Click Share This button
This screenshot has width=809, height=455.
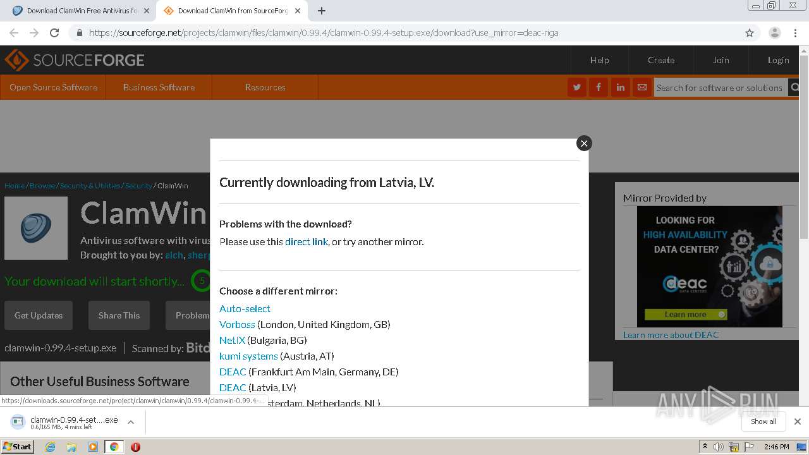[x=119, y=315]
